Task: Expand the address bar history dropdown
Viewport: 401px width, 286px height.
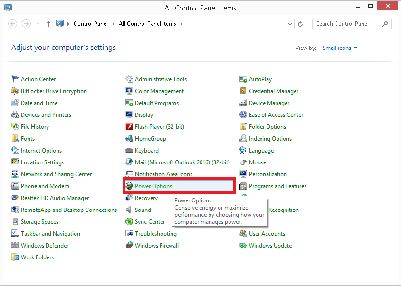Action: click(290, 24)
